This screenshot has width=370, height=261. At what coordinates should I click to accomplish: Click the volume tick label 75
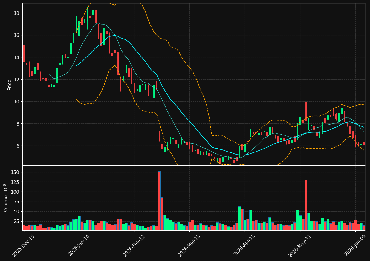click(17, 202)
